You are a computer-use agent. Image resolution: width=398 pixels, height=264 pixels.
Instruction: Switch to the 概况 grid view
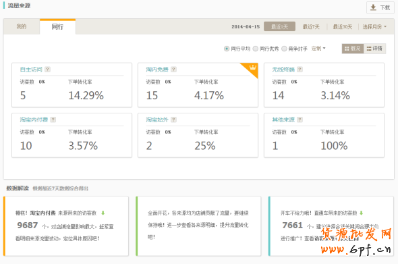(353, 49)
